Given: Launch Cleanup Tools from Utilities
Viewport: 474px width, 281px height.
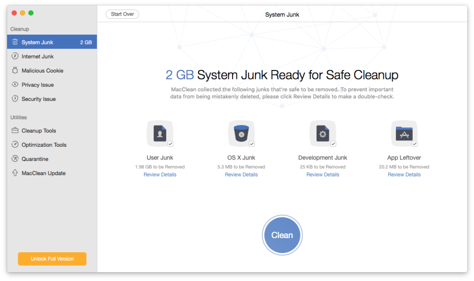Looking at the screenshot, I should tap(39, 130).
